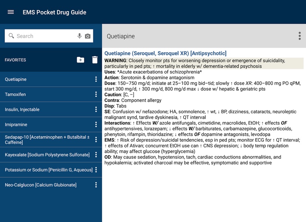Open the hamburger navigation menu
306x222 pixels.
(11, 12)
